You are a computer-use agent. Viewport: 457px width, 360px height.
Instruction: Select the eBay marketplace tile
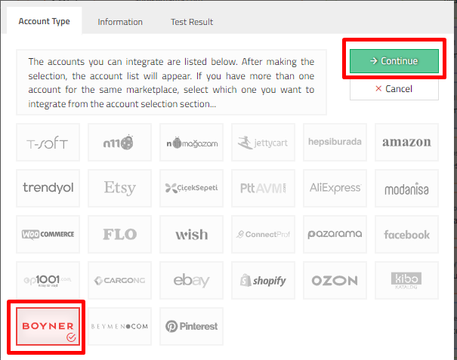coord(192,281)
